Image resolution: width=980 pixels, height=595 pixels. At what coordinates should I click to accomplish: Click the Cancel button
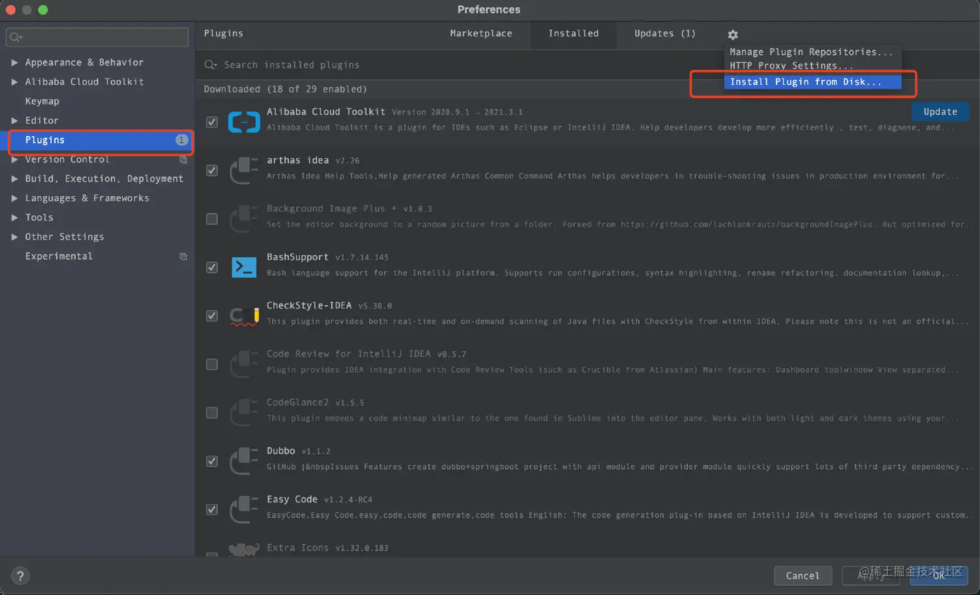tap(802, 576)
